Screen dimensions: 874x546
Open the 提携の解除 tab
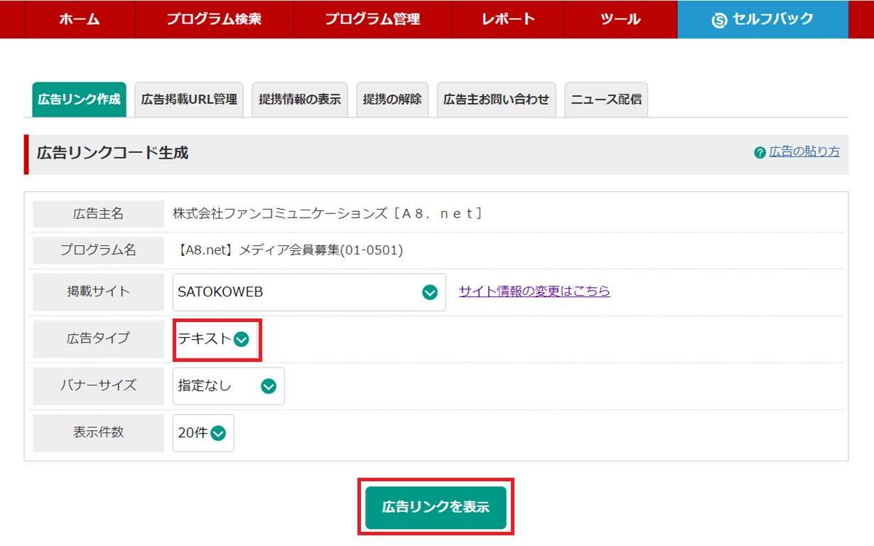(x=392, y=100)
